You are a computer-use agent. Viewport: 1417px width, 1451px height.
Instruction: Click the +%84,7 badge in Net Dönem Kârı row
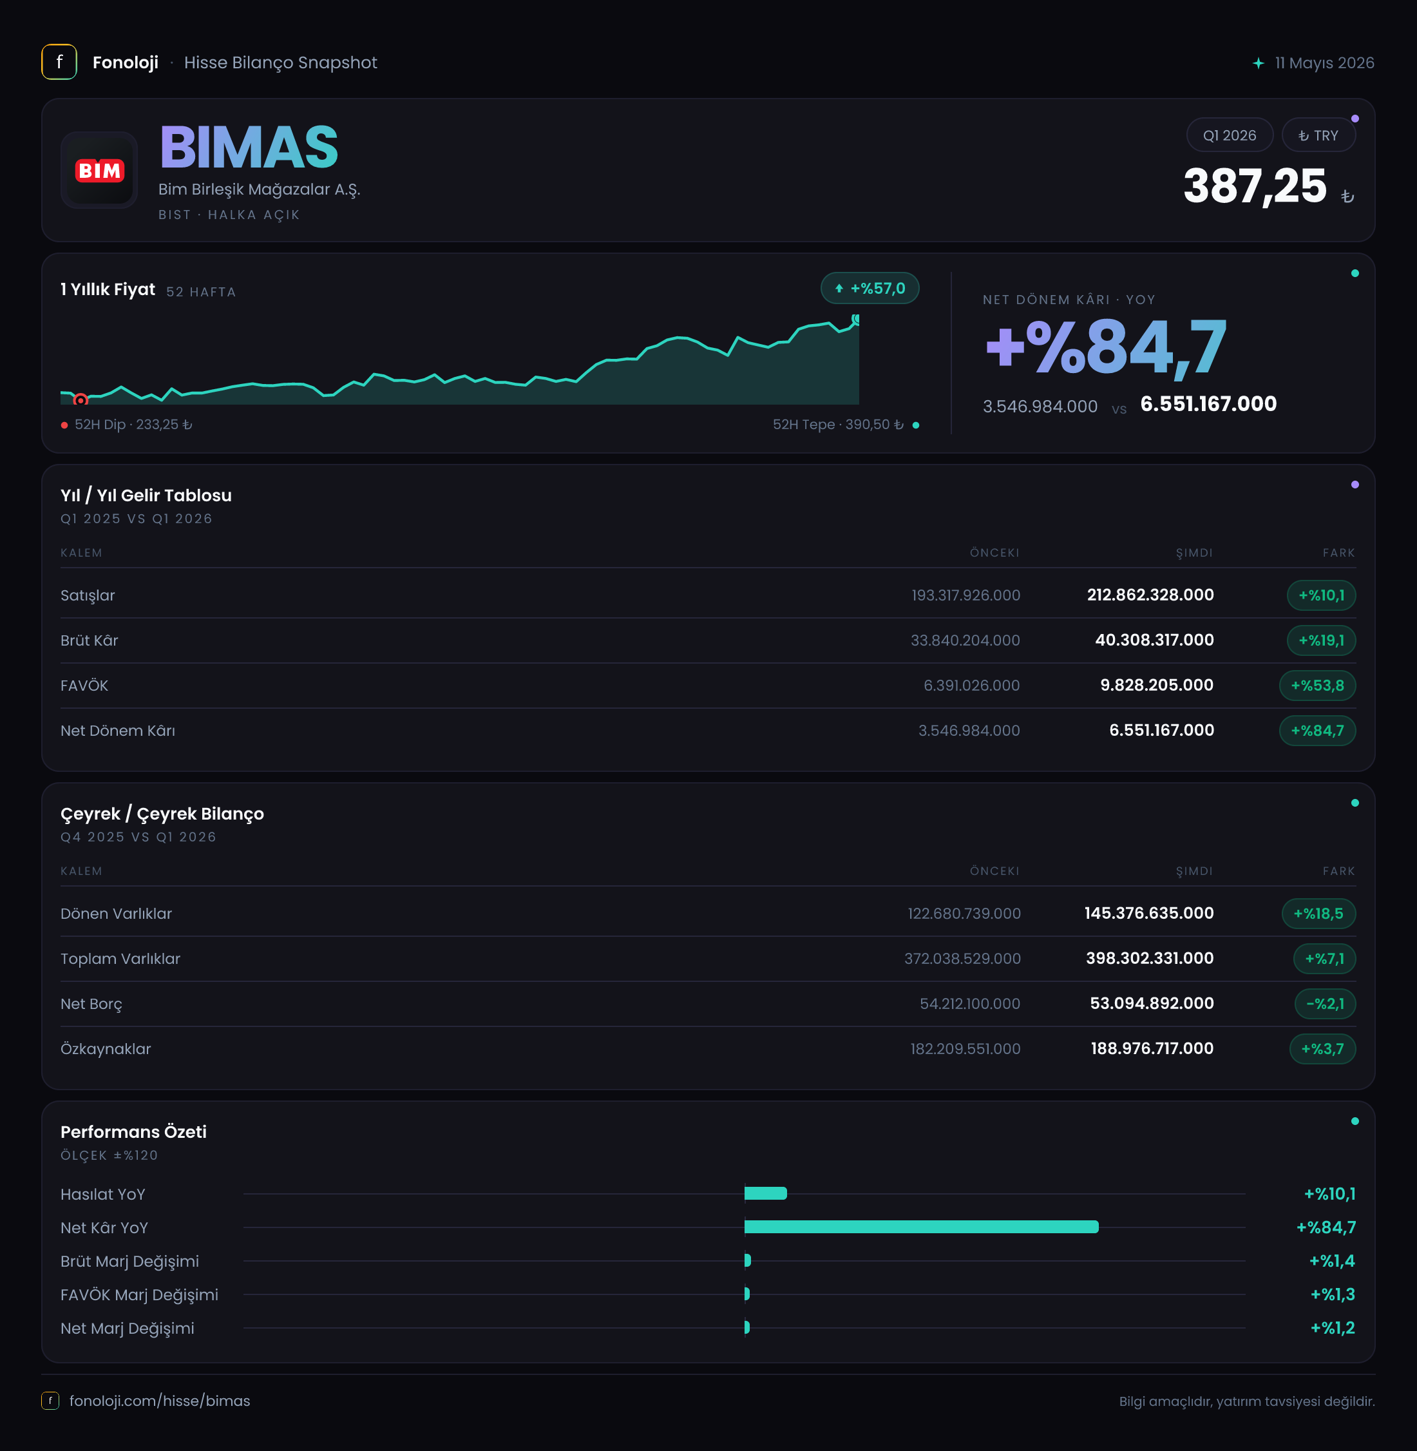coord(1317,731)
